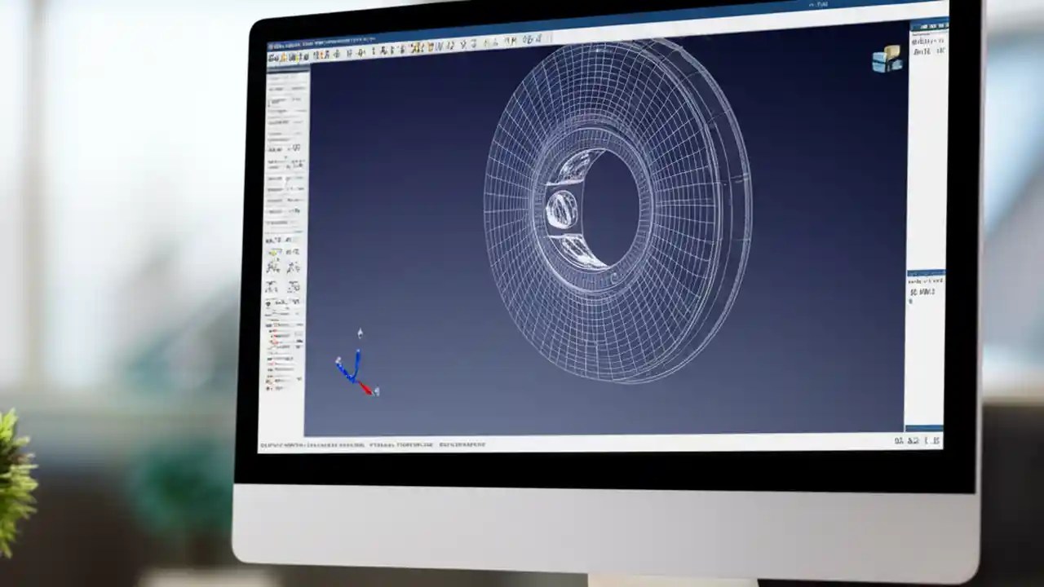
Task: Select the sketch tool icon in the sidebar
Action: tap(277, 245)
